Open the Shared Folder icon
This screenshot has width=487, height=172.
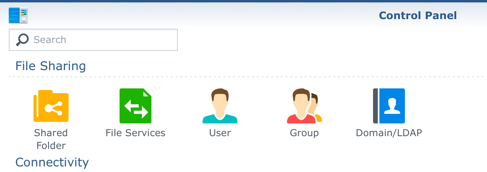[x=51, y=106]
